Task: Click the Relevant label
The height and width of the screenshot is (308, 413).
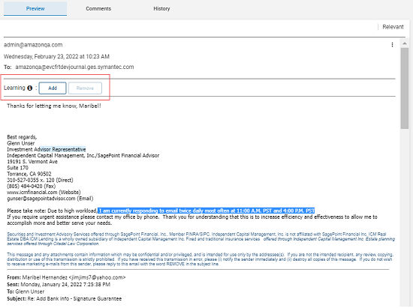Action: [x=393, y=27]
